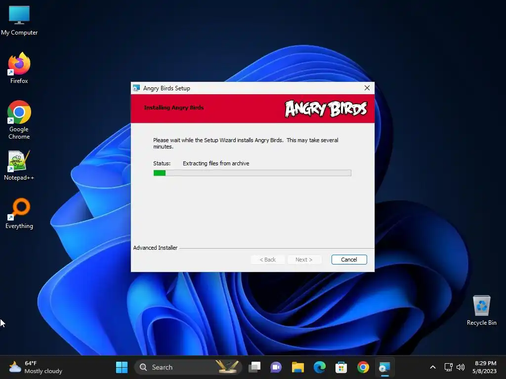Viewport: 506px width, 379px height.
Task: Open the volume tray icon
Action: click(x=461, y=367)
